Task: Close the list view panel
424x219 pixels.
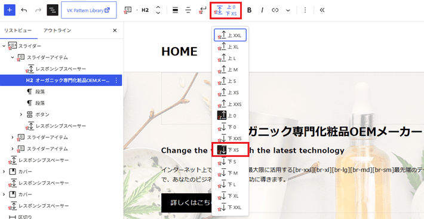Action: [x=115, y=30]
